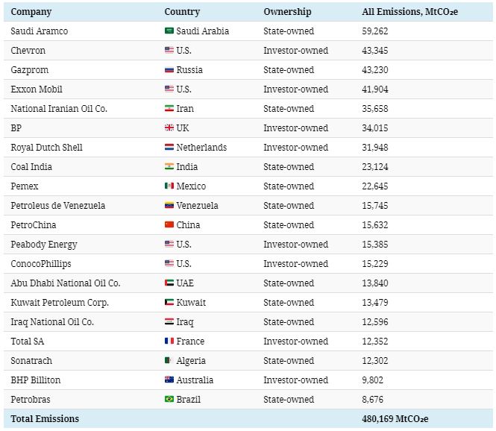
Task: Click the 41,904 emissions value
Action: point(375,89)
